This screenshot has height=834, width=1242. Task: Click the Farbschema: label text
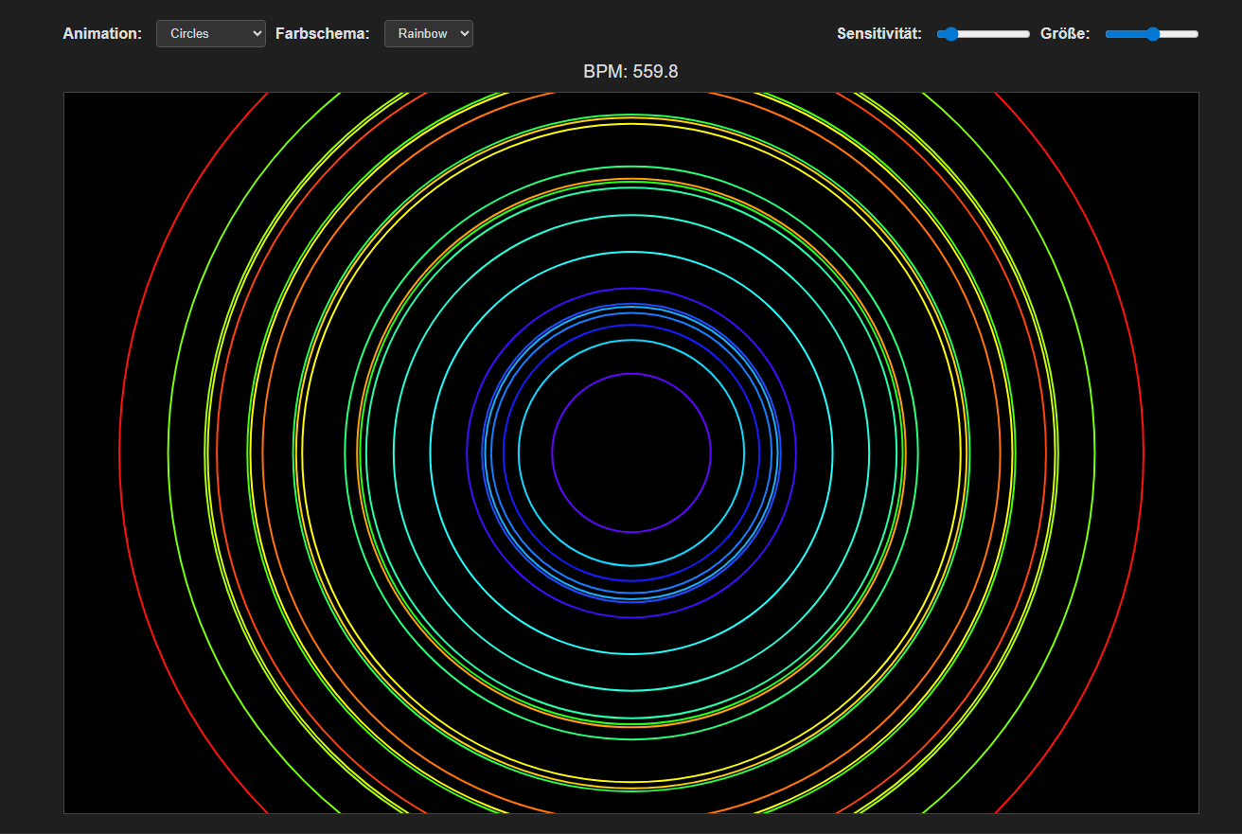(x=320, y=32)
